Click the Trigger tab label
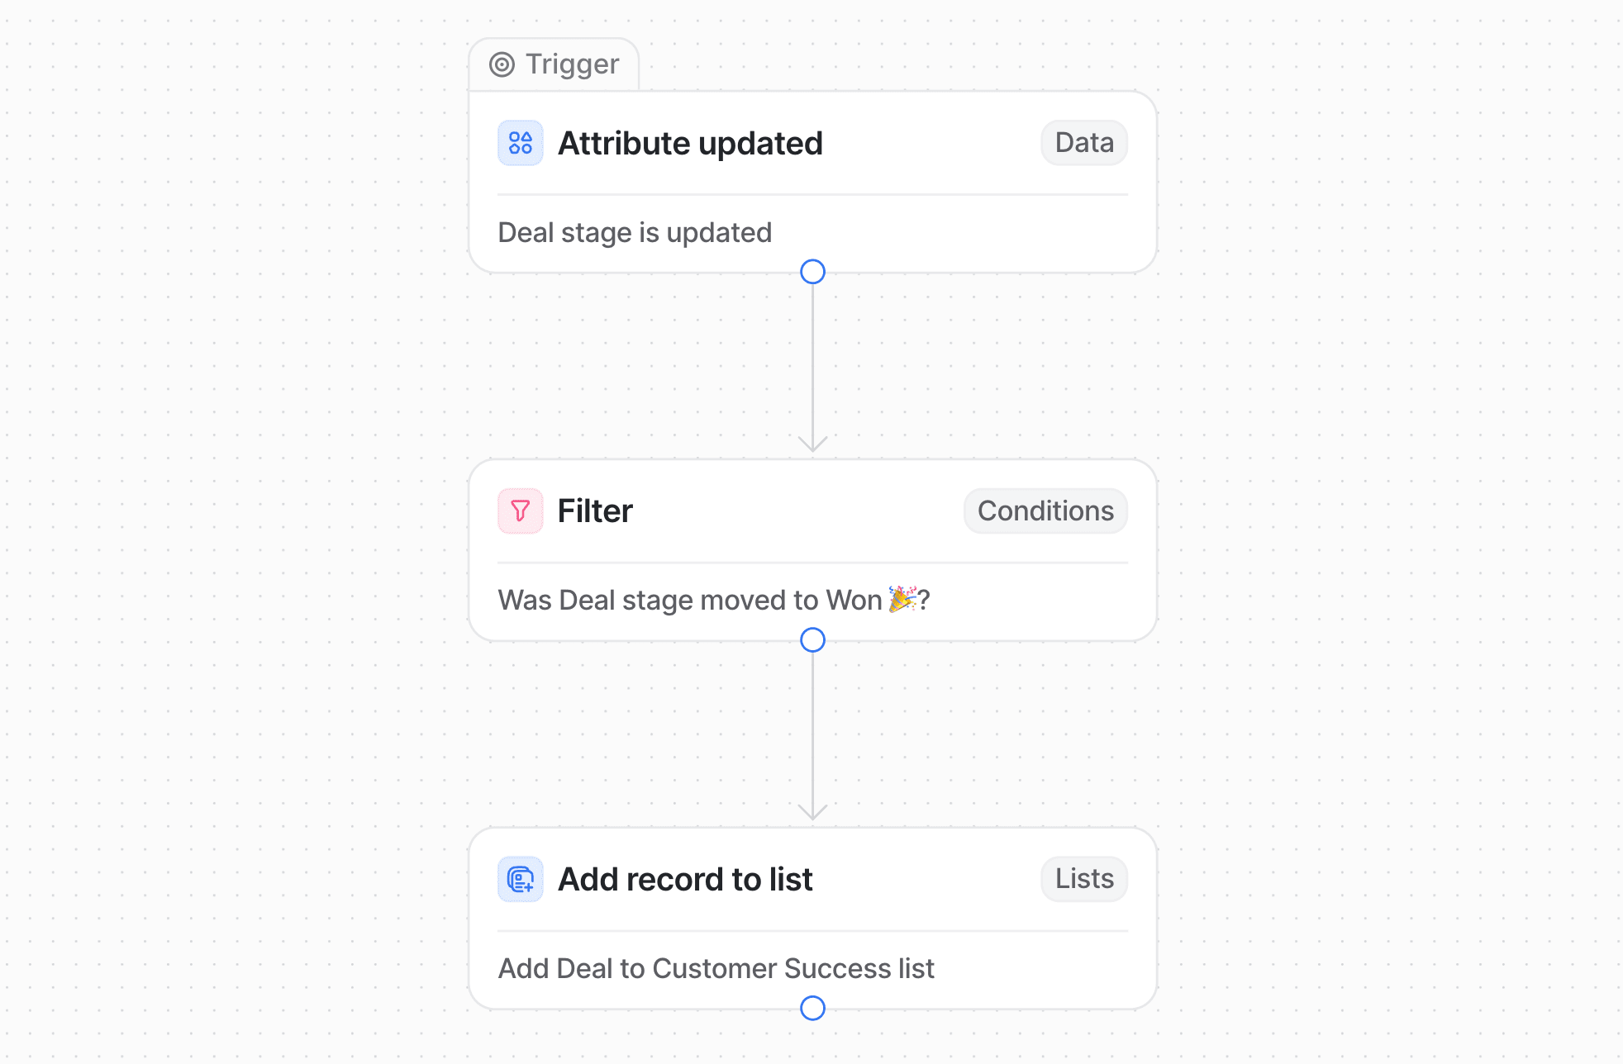This screenshot has height=1064, width=1623. [x=572, y=64]
